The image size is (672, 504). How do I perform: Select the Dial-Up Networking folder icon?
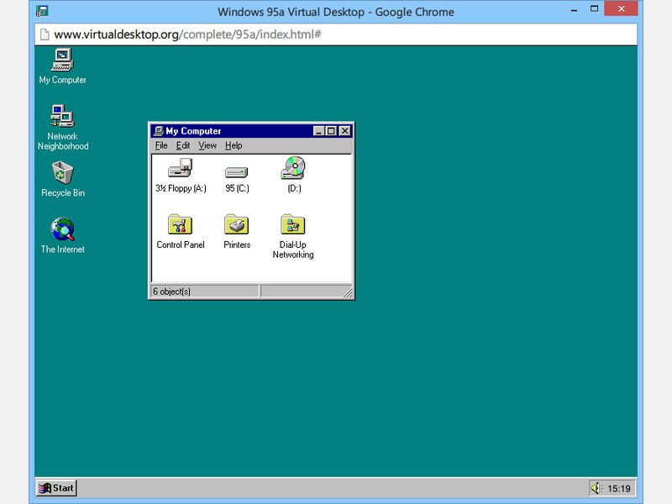click(293, 224)
